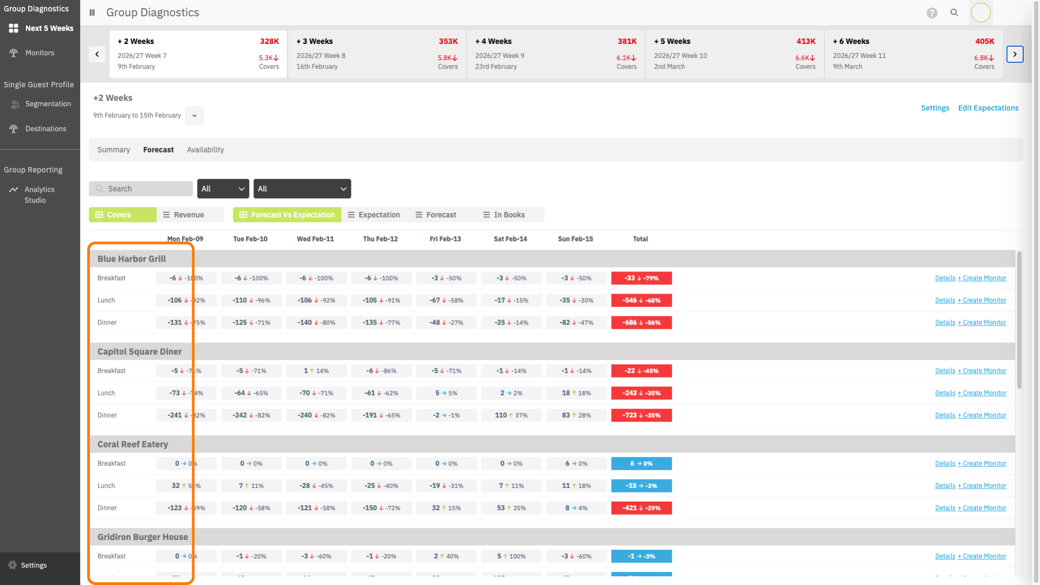Image resolution: width=1040 pixels, height=585 pixels.
Task: Click the Edit Expectations link
Action: [x=988, y=108]
